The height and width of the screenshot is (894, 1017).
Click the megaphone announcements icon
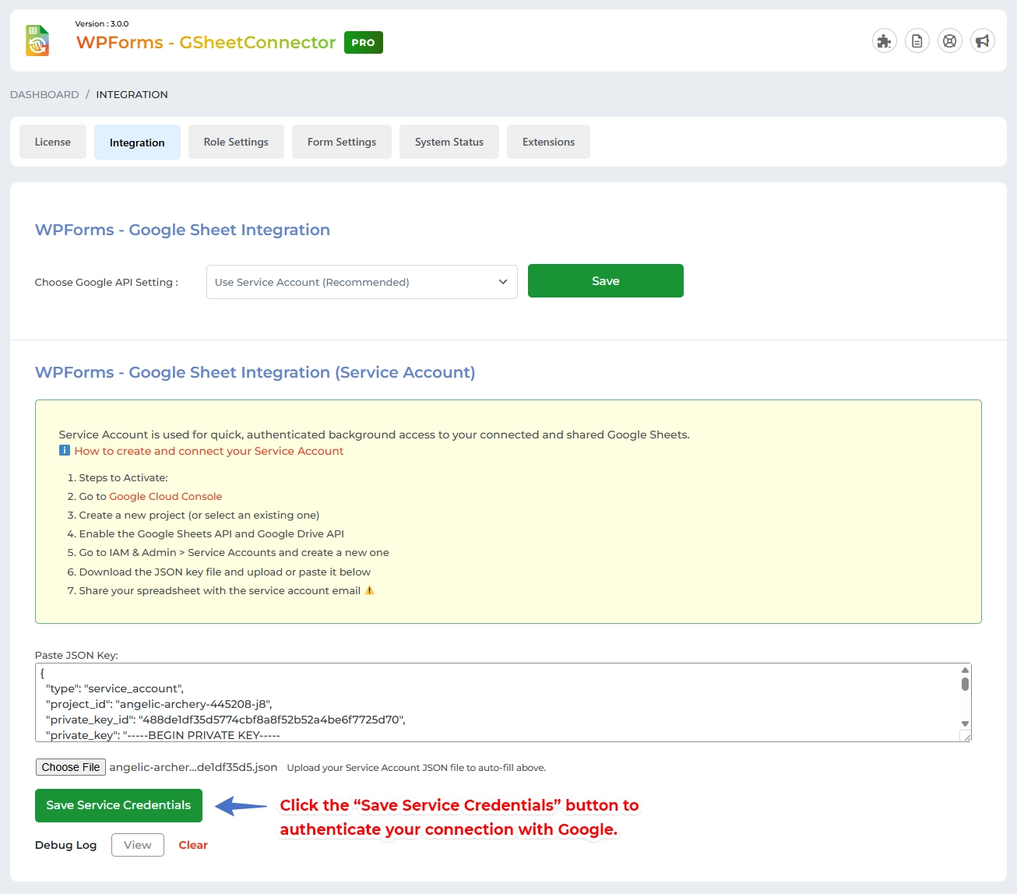(x=982, y=41)
